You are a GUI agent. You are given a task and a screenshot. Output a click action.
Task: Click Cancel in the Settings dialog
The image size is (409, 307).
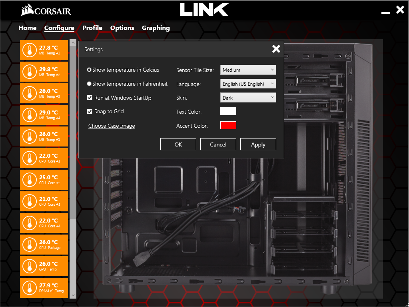tap(218, 144)
